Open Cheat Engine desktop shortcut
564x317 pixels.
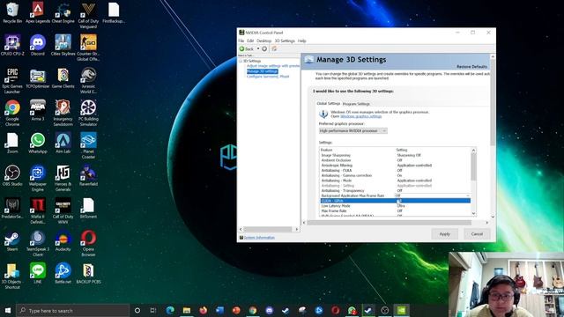click(x=63, y=12)
